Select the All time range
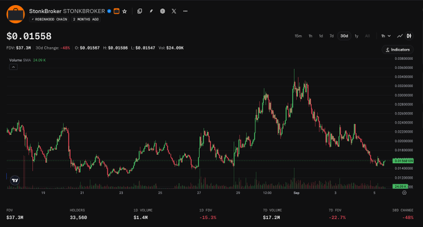 367,36
